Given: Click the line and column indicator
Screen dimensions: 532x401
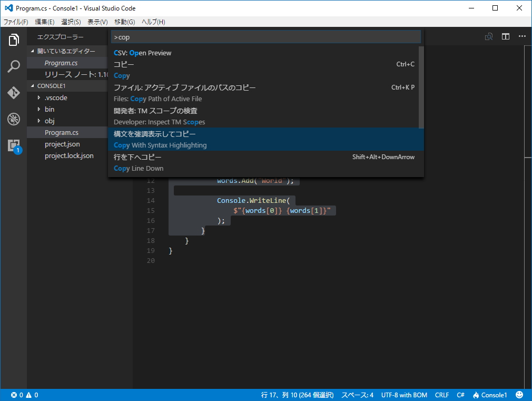Looking at the screenshot, I should [x=297, y=395].
